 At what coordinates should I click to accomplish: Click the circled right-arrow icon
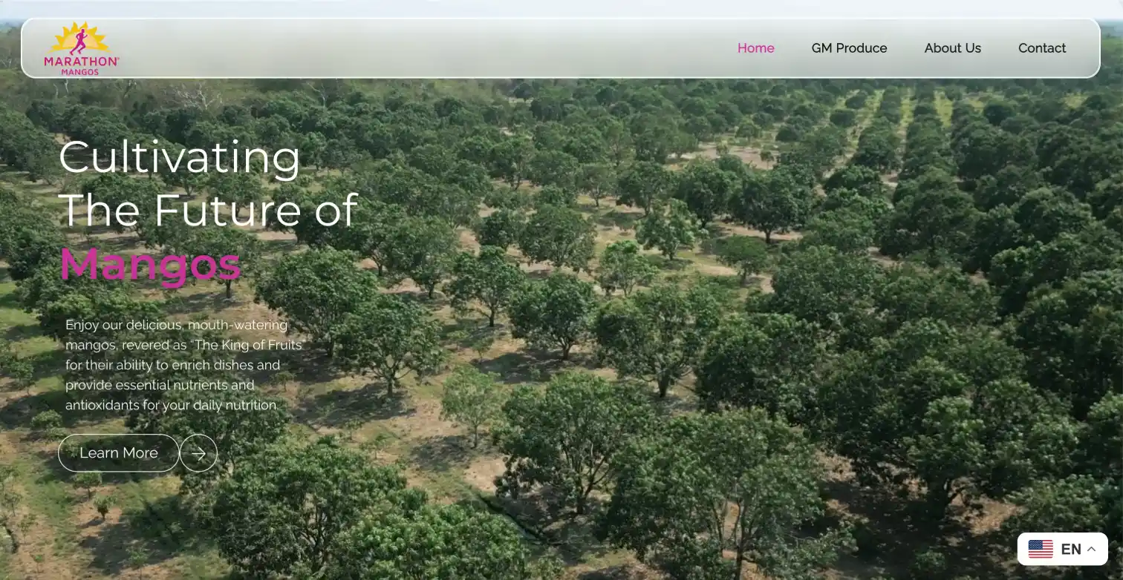[198, 453]
